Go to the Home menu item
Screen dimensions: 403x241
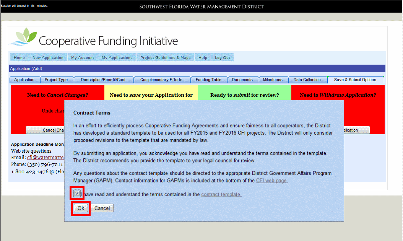click(19, 58)
